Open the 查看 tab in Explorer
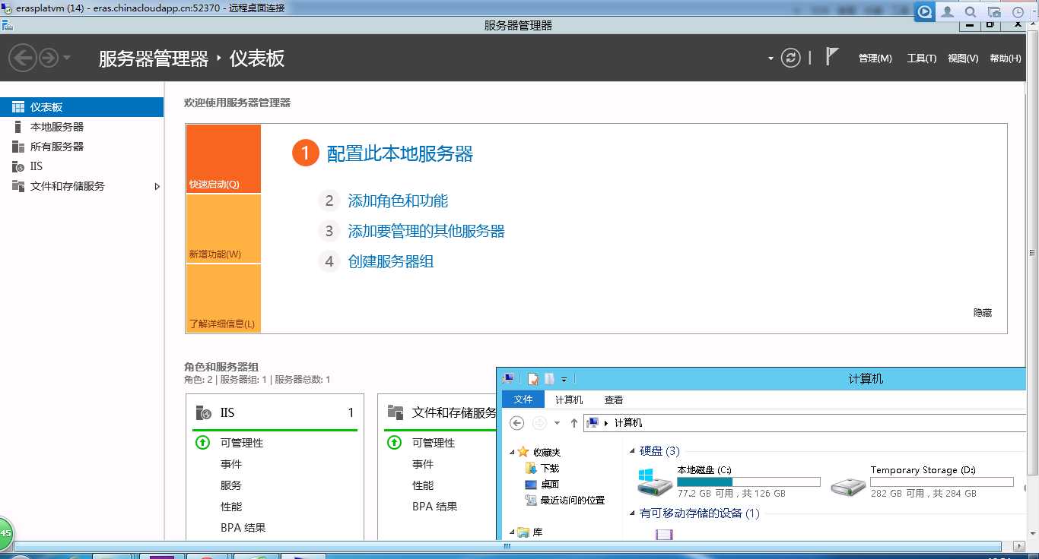This screenshot has width=1039, height=559. click(x=614, y=400)
